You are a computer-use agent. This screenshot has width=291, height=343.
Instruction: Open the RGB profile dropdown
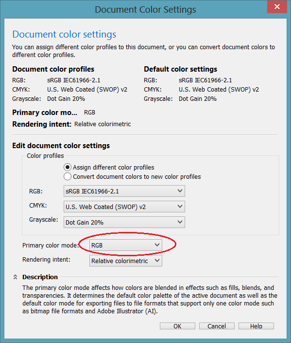(124, 191)
